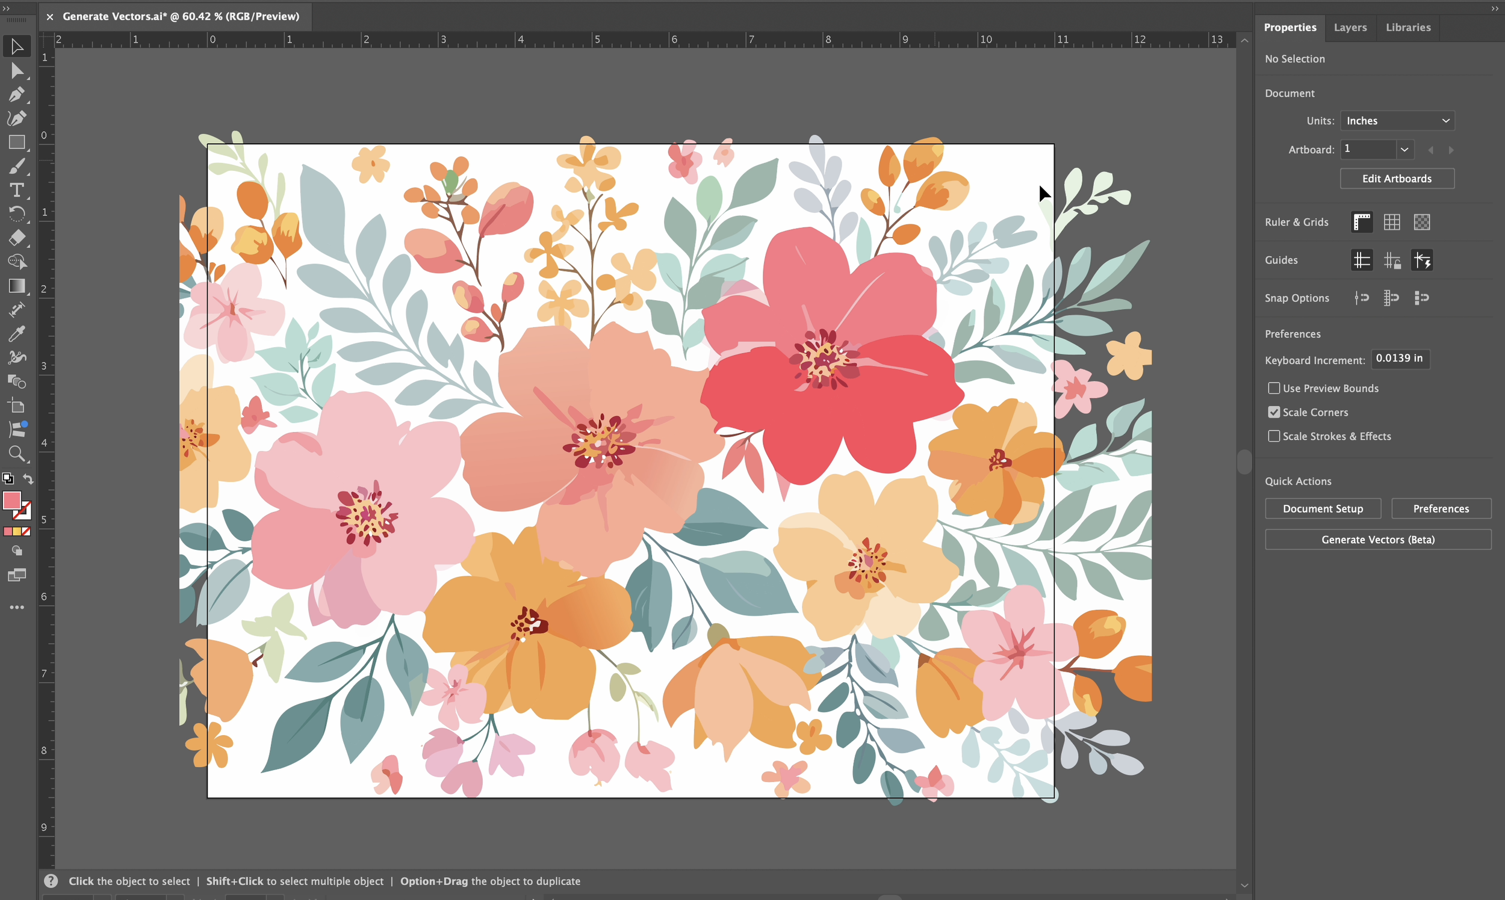Open the Units dropdown

[x=1397, y=121]
